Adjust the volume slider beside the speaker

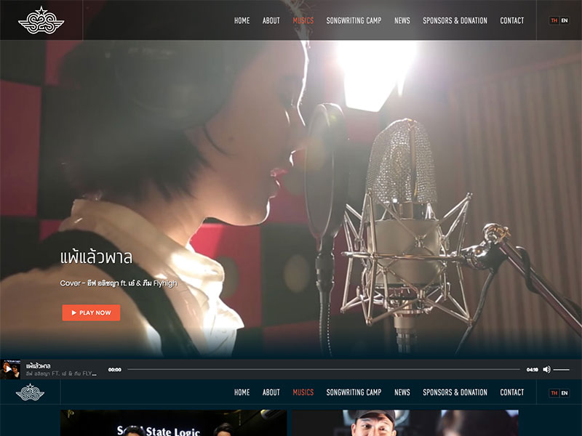tap(562, 369)
